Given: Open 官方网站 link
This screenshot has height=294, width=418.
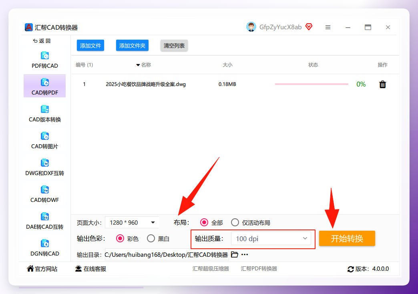Looking at the screenshot, I should (42, 269).
